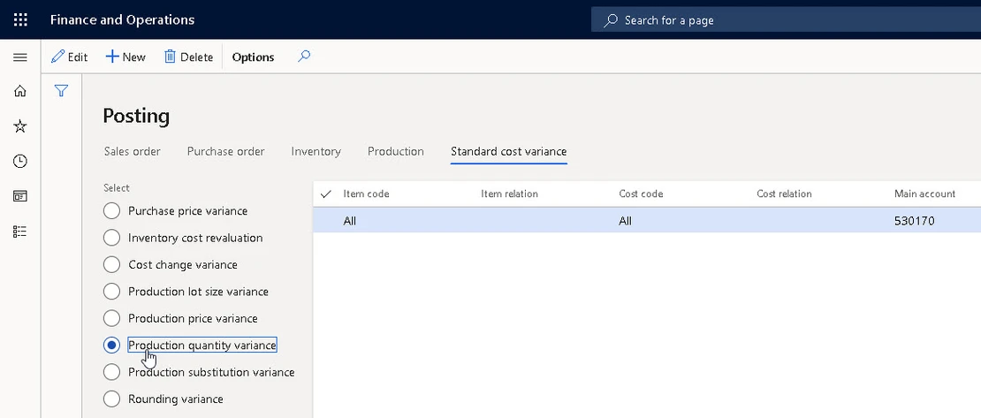Open the app launcher waffle icon

coord(20,20)
